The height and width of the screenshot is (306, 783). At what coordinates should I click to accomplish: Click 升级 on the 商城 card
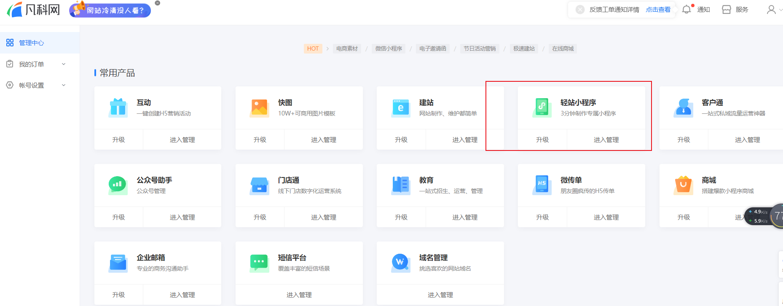(x=684, y=217)
